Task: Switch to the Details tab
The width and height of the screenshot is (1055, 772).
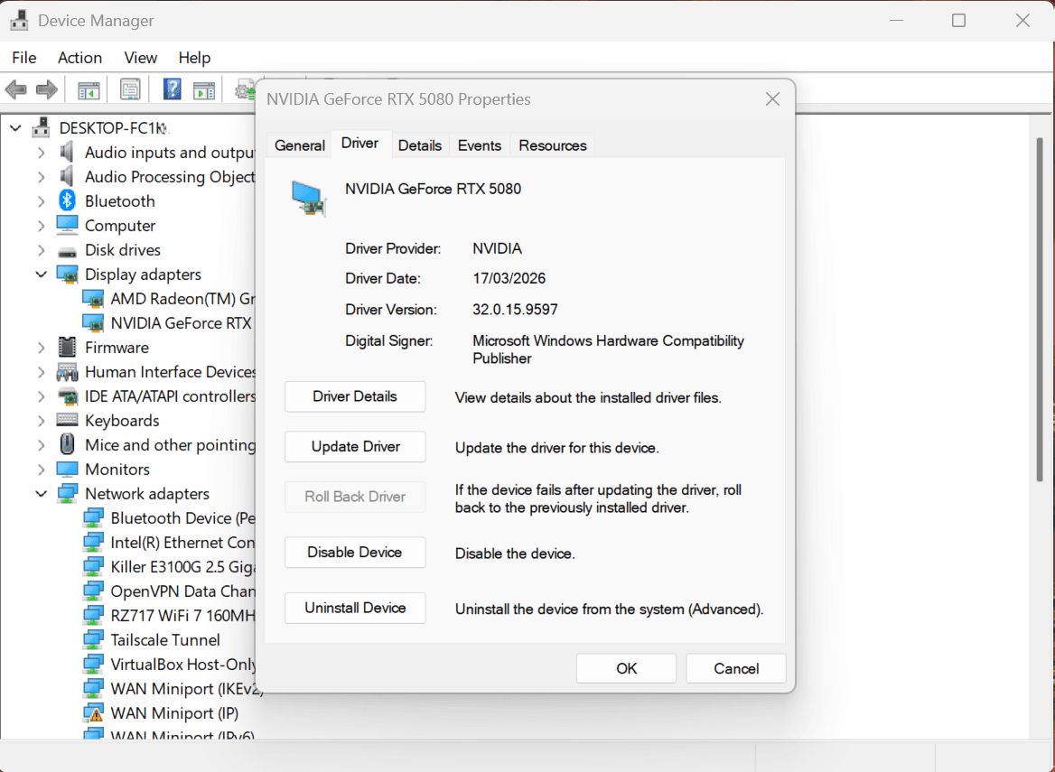Action: pos(420,145)
